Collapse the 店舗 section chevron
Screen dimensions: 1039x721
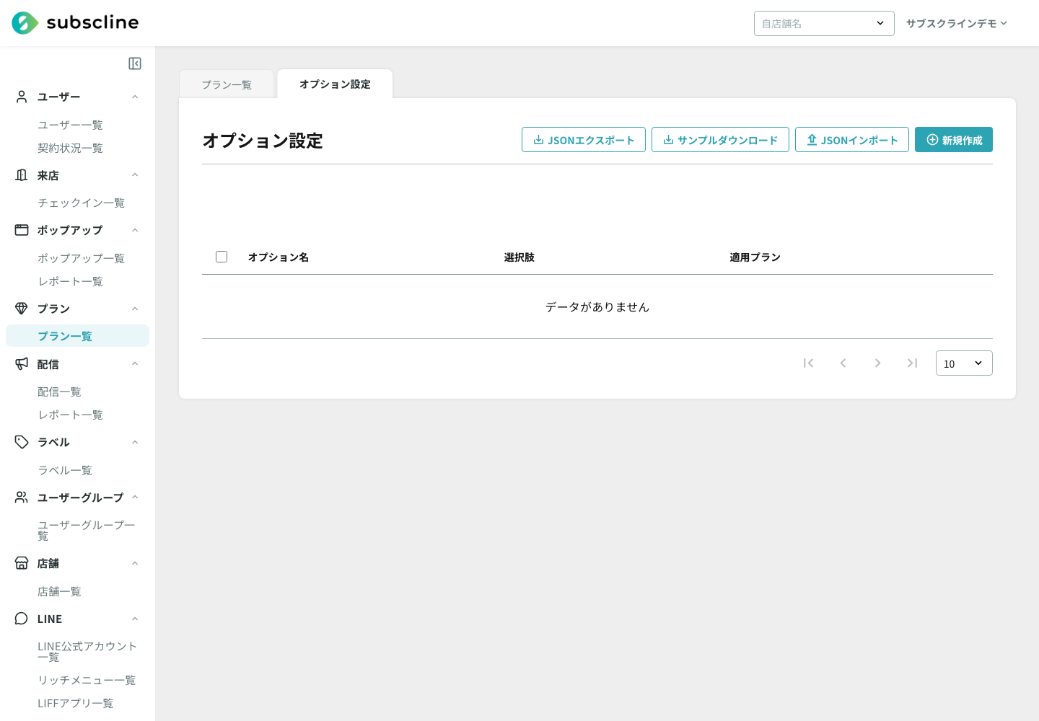click(x=135, y=563)
